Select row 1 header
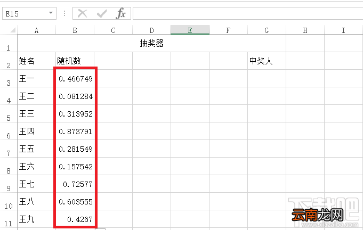The width and height of the screenshot is (363, 230). click(x=9, y=43)
